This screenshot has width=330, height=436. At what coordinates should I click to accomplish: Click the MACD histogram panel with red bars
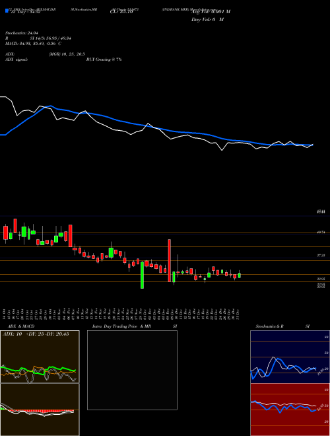[40, 410]
